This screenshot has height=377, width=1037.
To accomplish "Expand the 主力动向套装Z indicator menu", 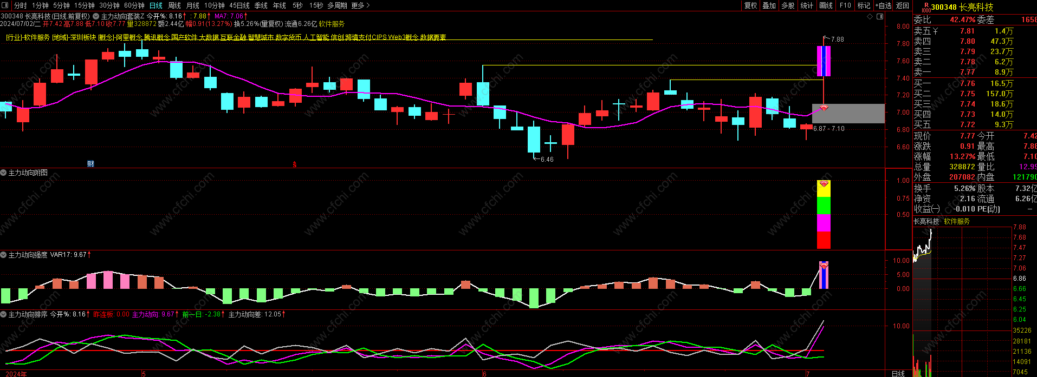I will [96, 16].
